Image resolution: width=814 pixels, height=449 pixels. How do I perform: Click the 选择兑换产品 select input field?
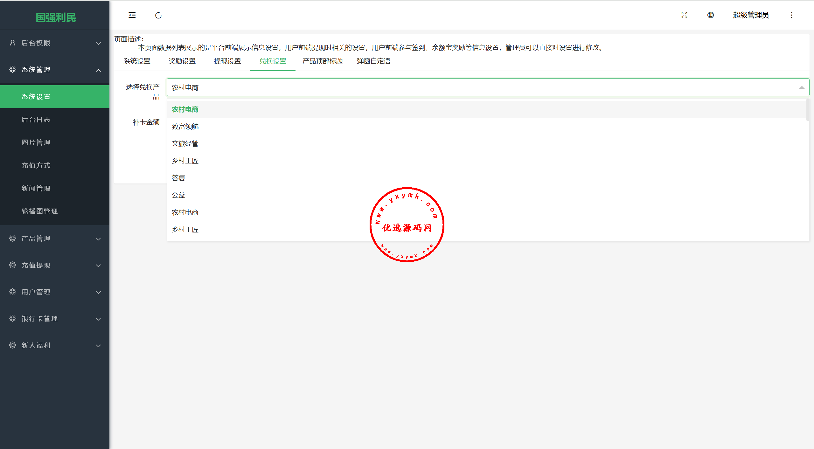click(x=488, y=87)
